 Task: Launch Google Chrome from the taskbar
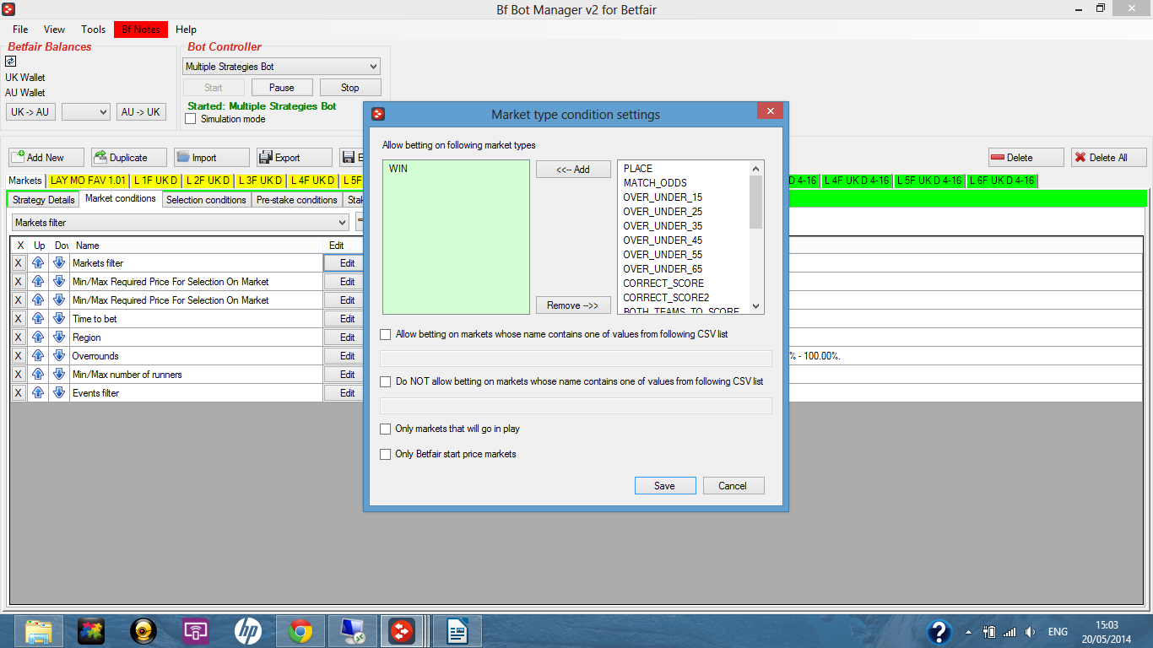[300, 631]
